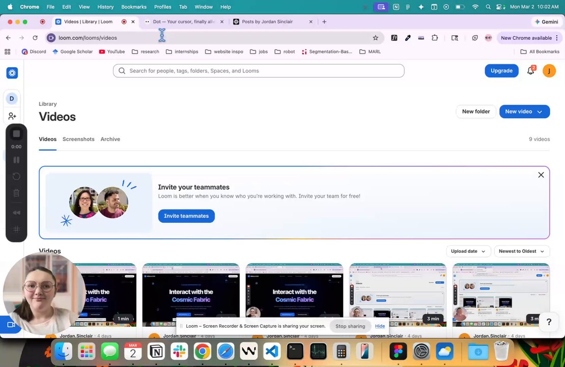The height and width of the screenshot is (367, 565).
Task: Switch to the Screenshots tab
Action: tap(78, 139)
